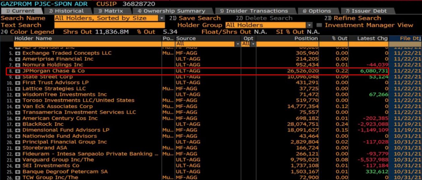Image resolution: width=422 pixels, height=180 pixels.
Task: Sort by Source column header
Action: tap(186, 39)
